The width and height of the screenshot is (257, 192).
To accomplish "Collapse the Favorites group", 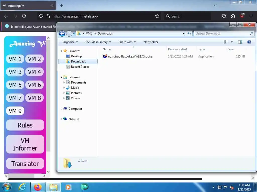I will point(62,51).
